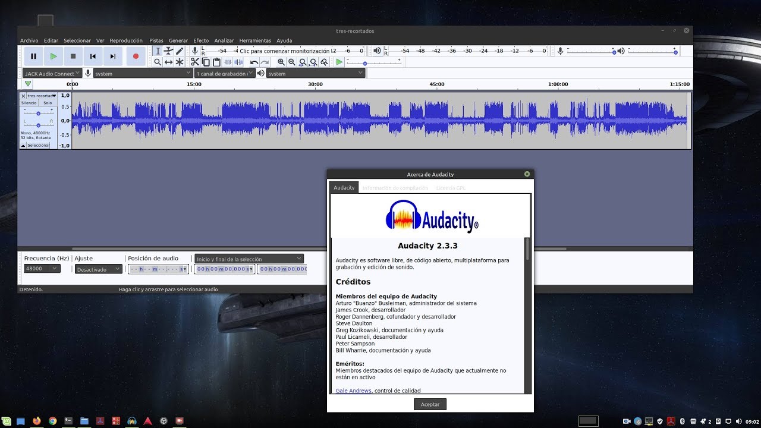Toggle Silencio (mute) on tres-recortados track
The image size is (761, 428).
point(29,103)
